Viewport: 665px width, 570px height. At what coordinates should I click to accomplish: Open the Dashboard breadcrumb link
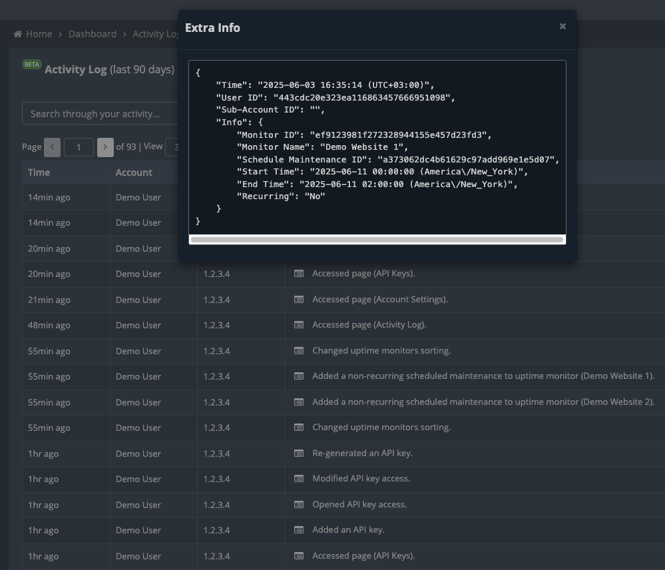[x=93, y=34]
